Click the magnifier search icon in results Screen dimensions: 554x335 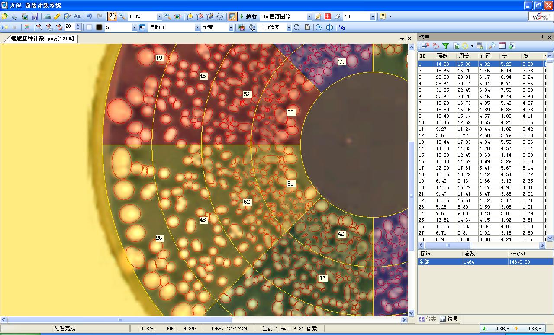pos(492,46)
